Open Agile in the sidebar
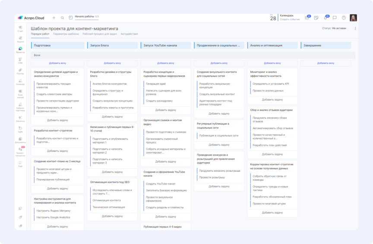This screenshot has width=373, height=244. pyautogui.click(x=20, y=130)
